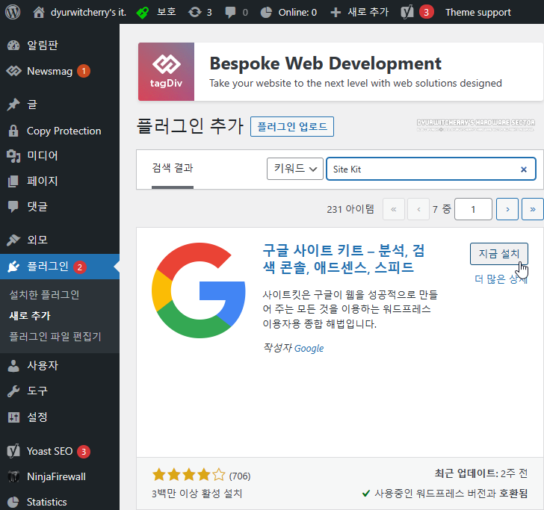
Task: Click the 댓글 comments sidebar icon
Action: pos(13,207)
